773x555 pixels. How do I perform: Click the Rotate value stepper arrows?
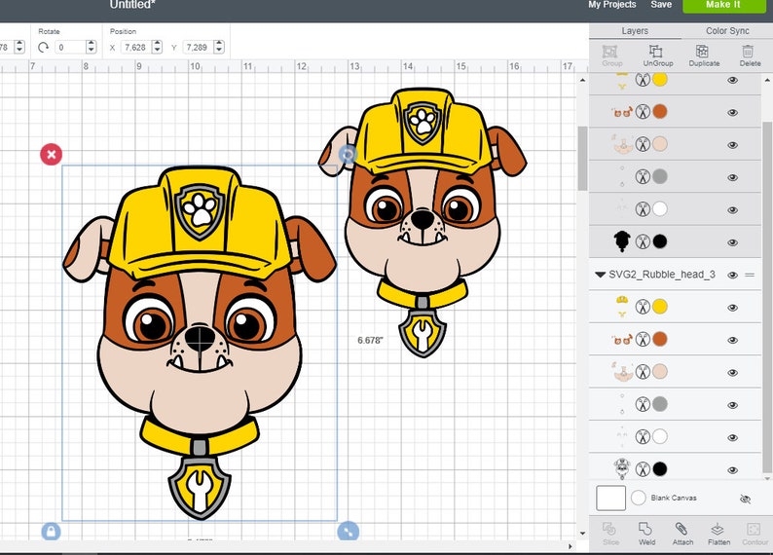(x=91, y=48)
